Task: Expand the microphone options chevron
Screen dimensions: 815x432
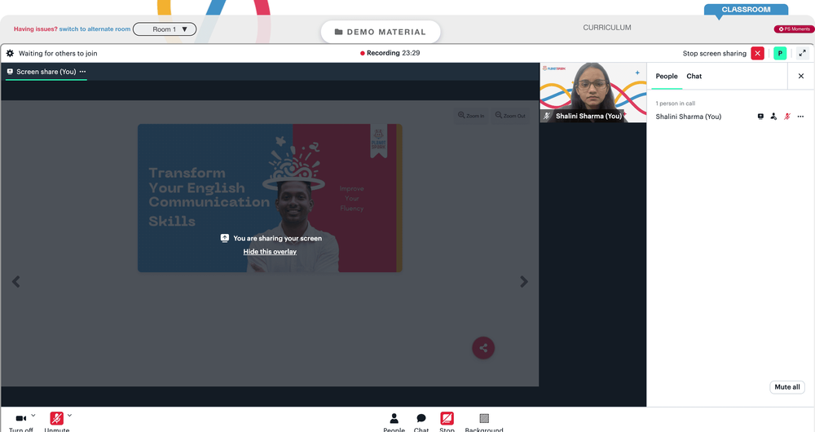Action: coord(69,416)
